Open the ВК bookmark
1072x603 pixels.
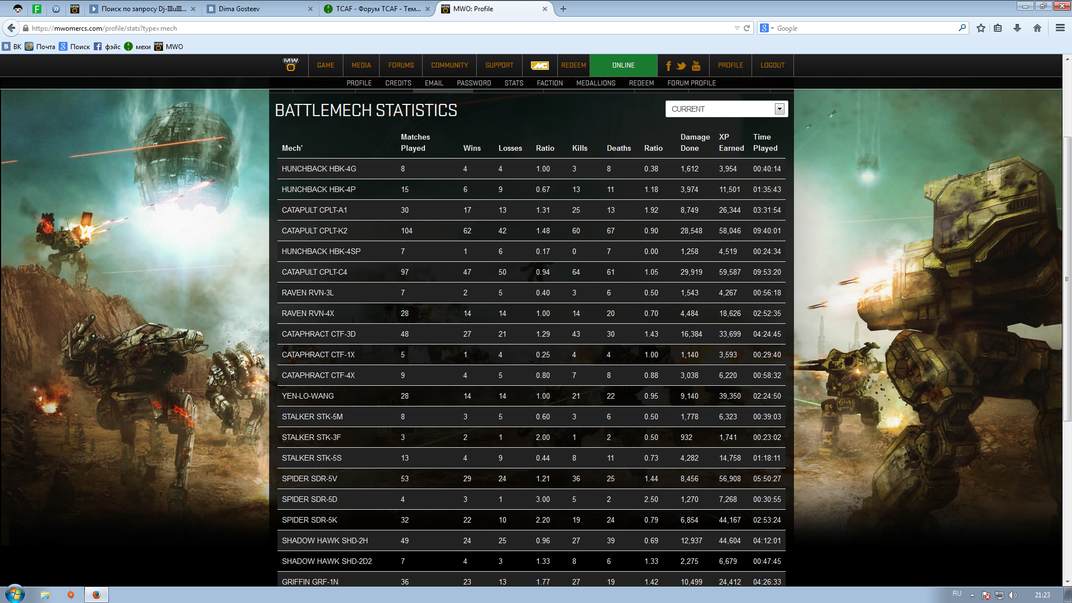pyautogui.click(x=12, y=46)
